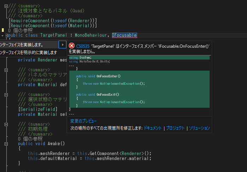
Task: Fix all occurrences in プロジェクト
Action: coord(175,128)
